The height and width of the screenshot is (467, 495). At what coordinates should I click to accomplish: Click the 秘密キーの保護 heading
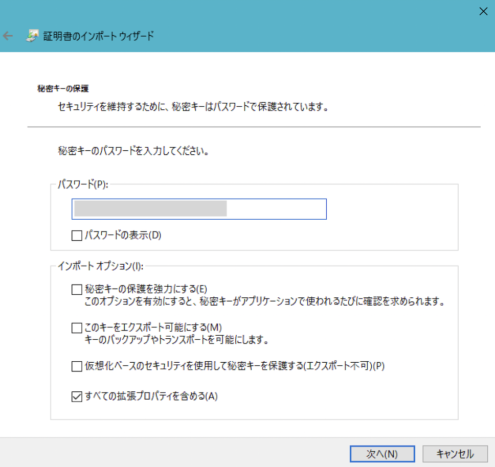63,88
